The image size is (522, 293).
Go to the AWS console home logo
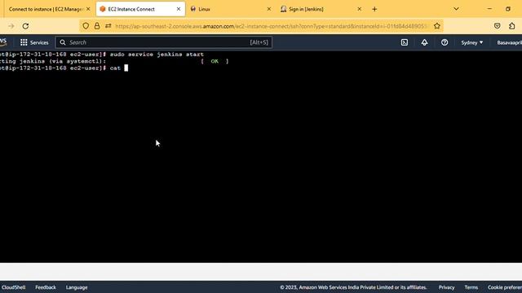click(3, 42)
